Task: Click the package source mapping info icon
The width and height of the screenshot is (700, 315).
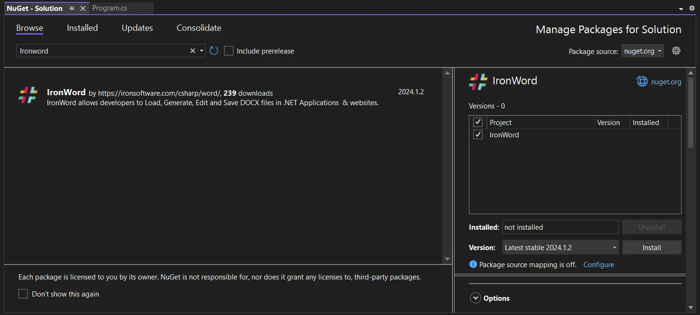Action: (473, 264)
